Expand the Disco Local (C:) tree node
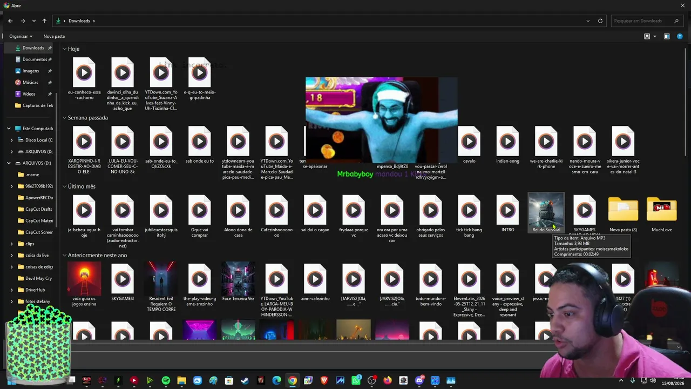 tap(12, 140)
